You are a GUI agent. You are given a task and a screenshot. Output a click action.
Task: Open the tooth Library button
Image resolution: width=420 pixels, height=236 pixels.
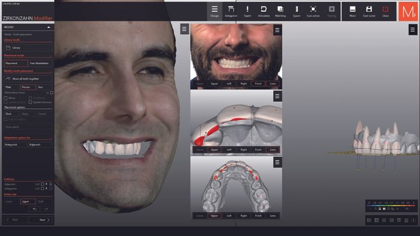28,47
